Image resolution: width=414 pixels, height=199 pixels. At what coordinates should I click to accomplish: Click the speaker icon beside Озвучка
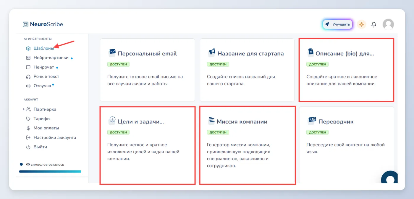coord(28,86)
